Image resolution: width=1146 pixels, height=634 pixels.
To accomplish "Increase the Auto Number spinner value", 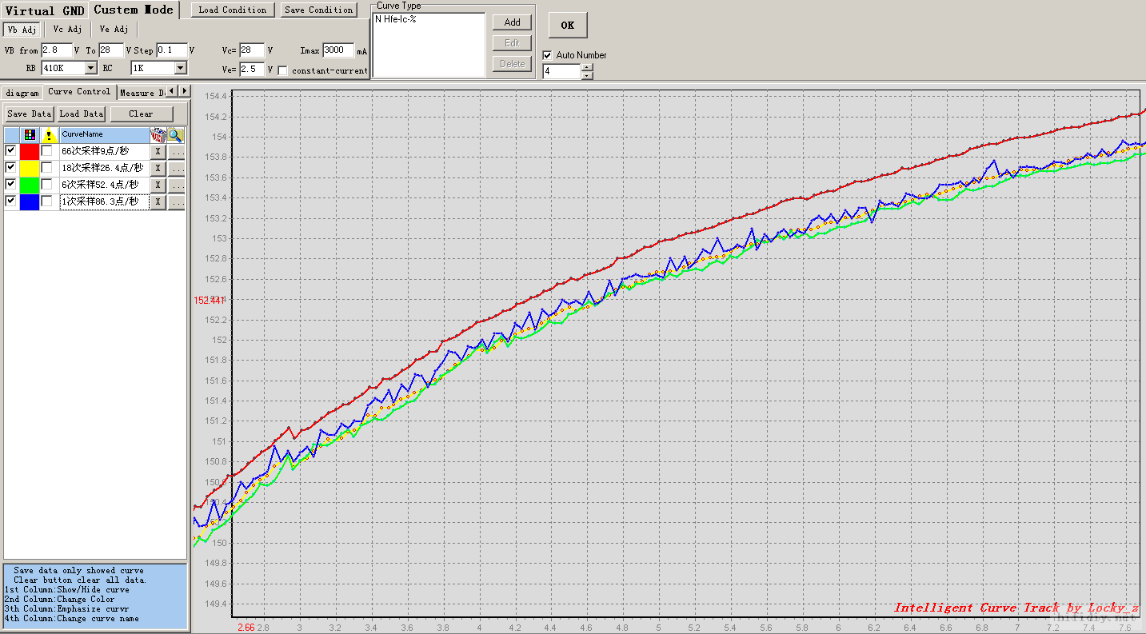I will coord(587,67).
